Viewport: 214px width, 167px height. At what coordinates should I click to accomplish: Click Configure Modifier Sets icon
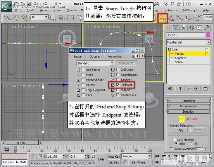[x=205, y=89]
